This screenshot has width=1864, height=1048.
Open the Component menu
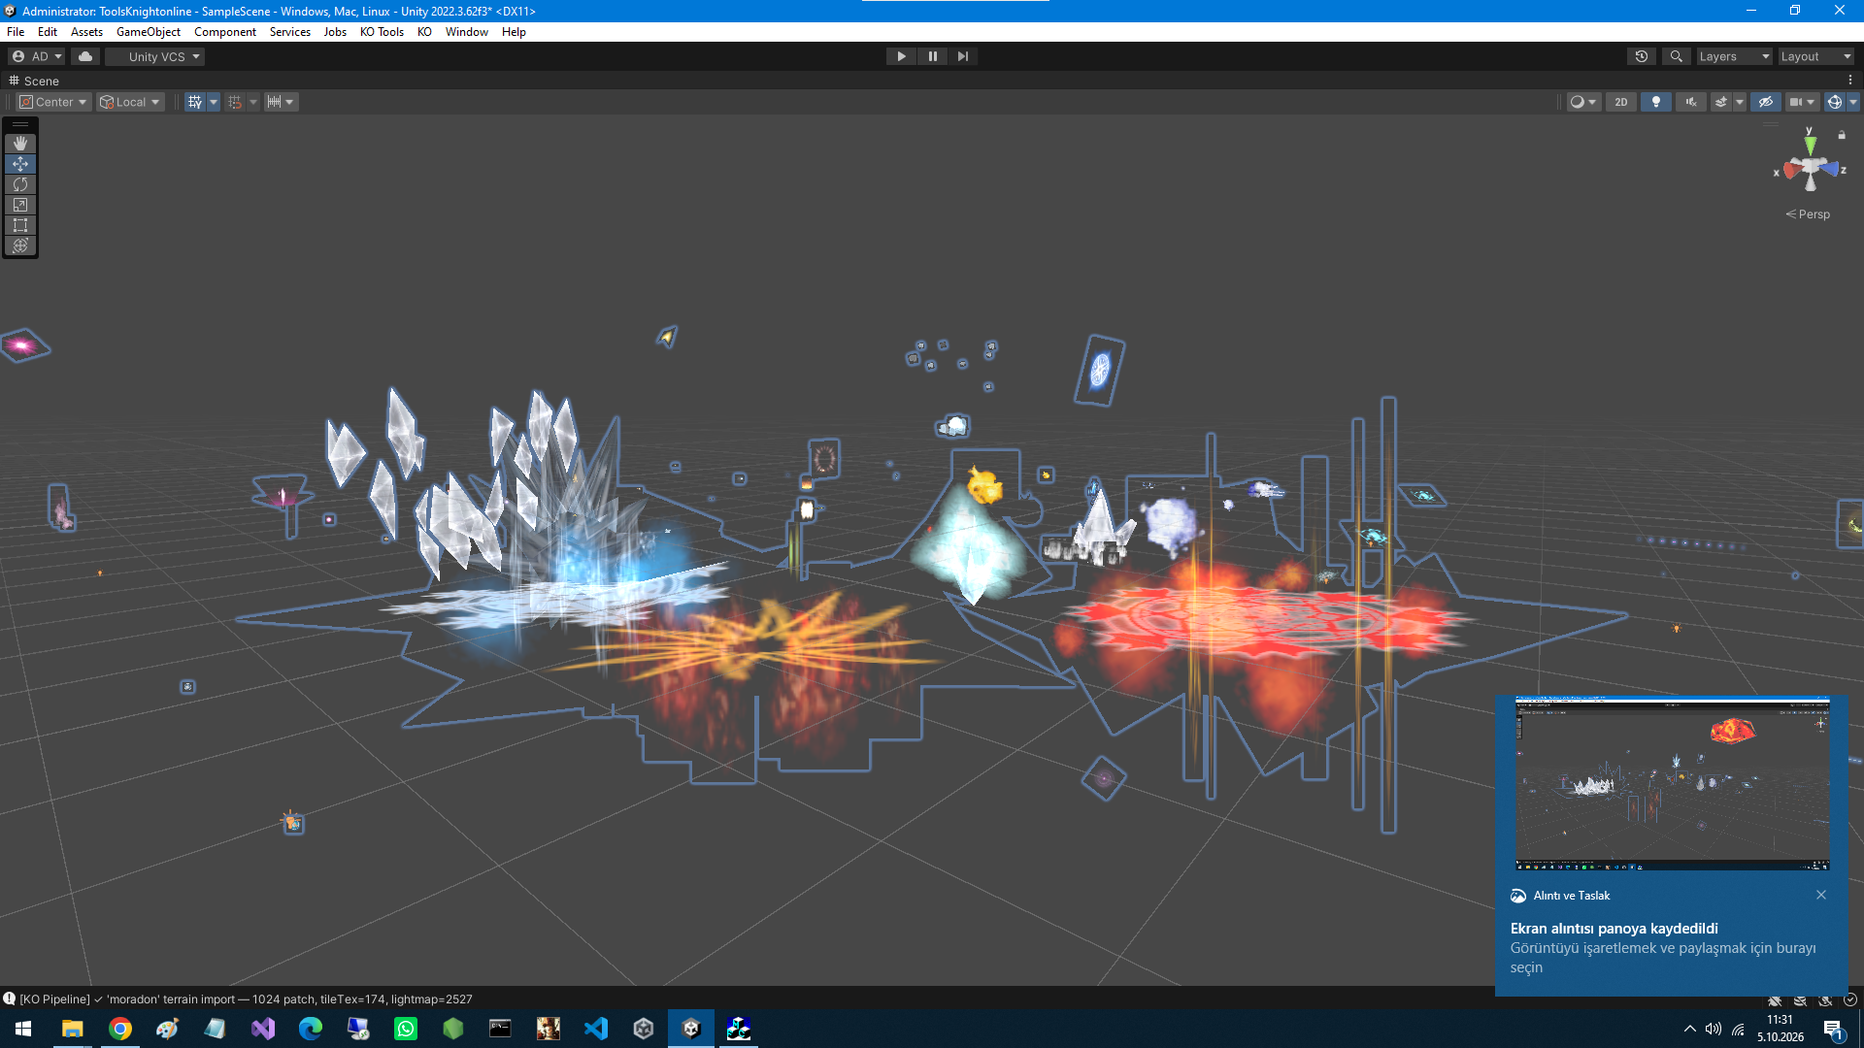pos(225,32)
